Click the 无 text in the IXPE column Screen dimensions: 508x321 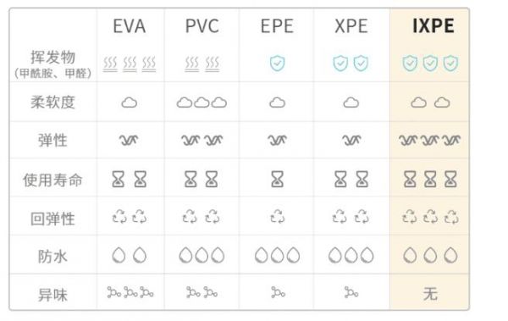coord(430,294)
